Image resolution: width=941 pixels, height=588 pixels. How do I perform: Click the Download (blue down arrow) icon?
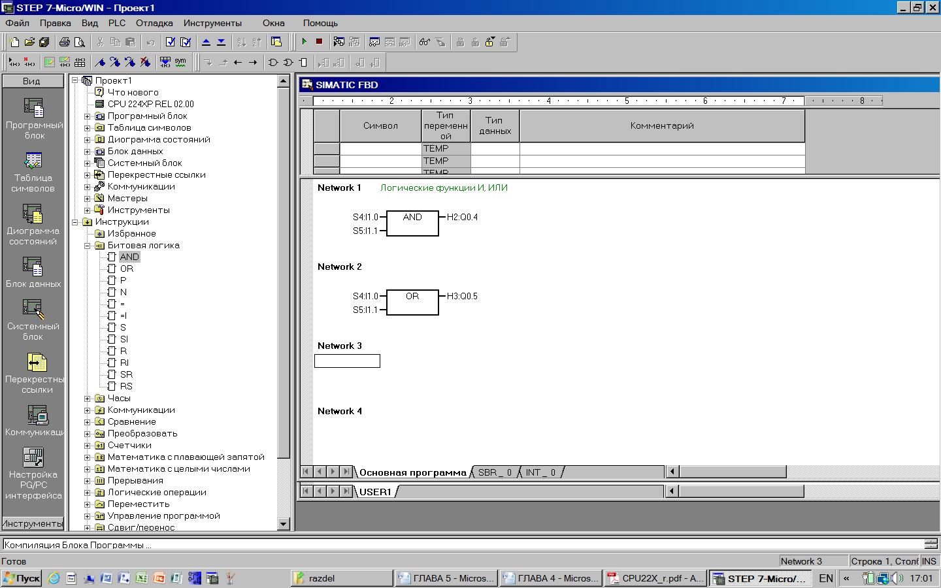click(222, 42)
